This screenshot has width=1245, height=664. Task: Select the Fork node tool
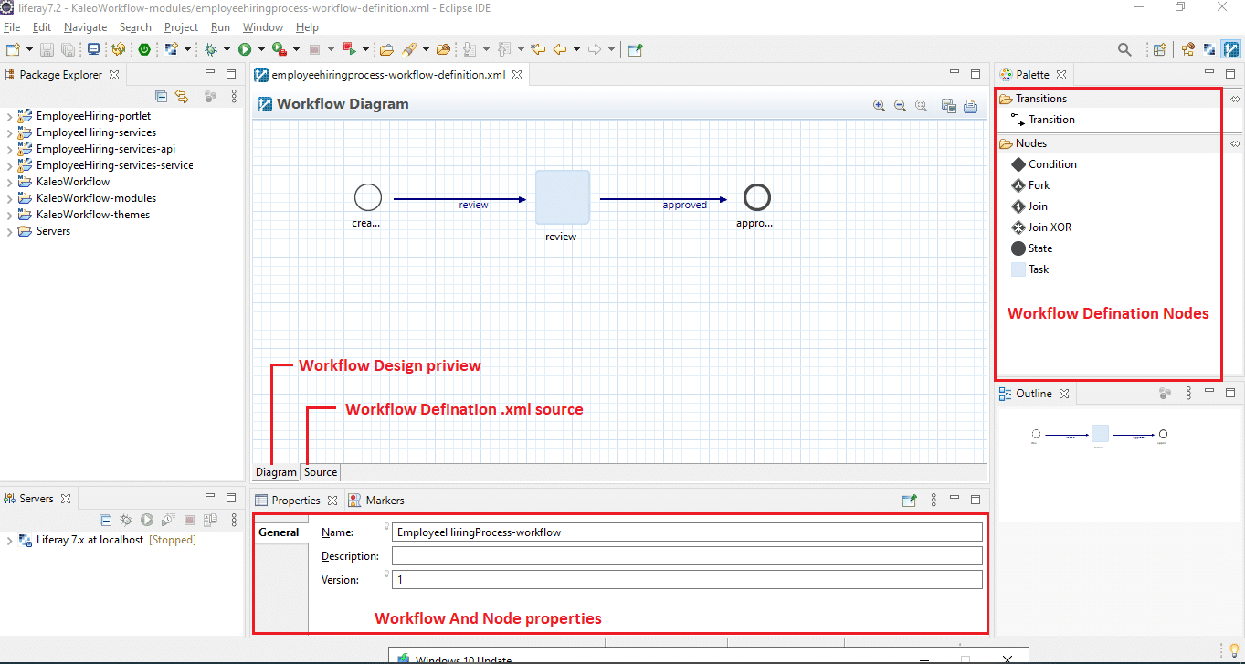pyautogui.click(x=1036, y=184)
